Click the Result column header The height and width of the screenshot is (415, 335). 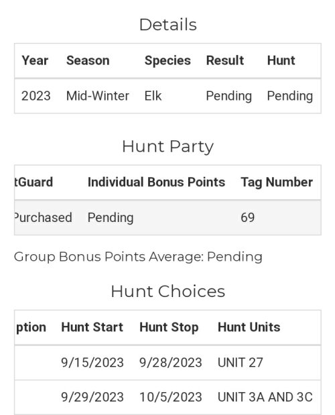[225, 60]
